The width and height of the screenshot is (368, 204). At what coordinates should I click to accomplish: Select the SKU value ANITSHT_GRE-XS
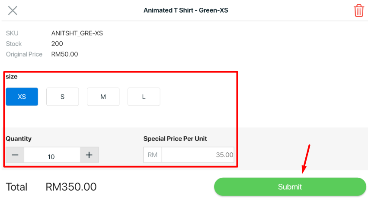[x=77, y=33]
